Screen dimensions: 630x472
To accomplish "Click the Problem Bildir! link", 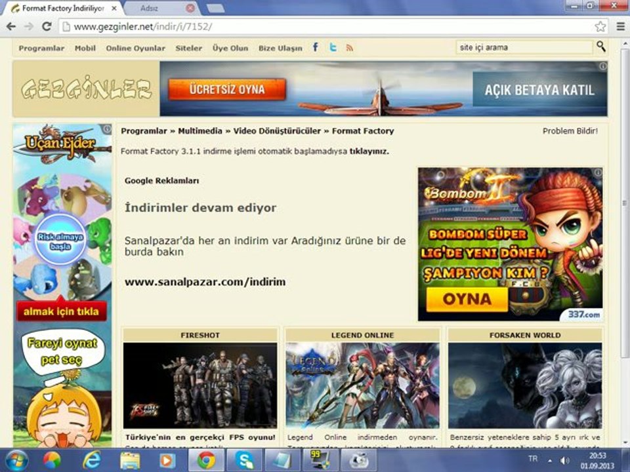I will [x=570, y=131].
